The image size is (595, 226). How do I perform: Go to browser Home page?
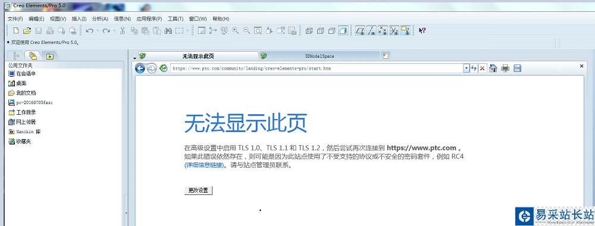493,68
